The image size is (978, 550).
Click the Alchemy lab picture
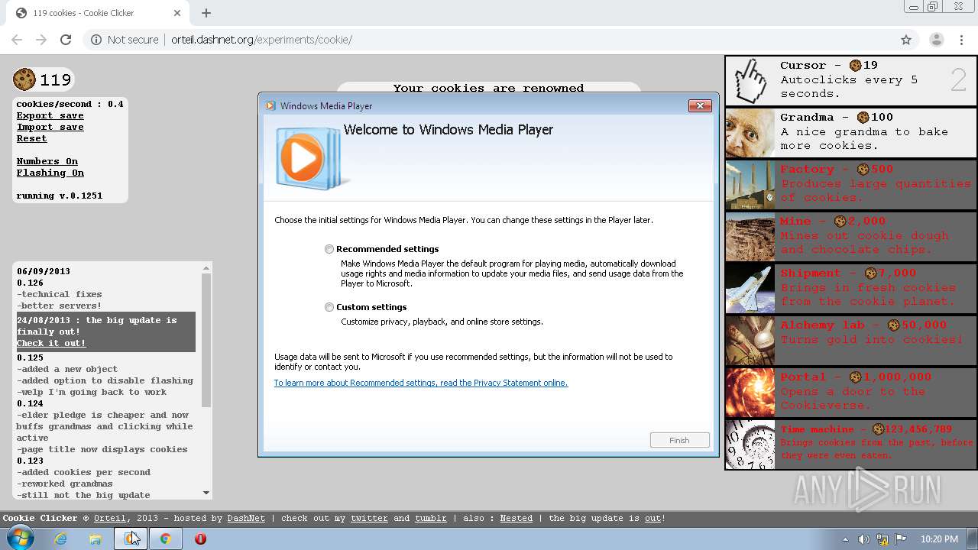tap(750, 340)
